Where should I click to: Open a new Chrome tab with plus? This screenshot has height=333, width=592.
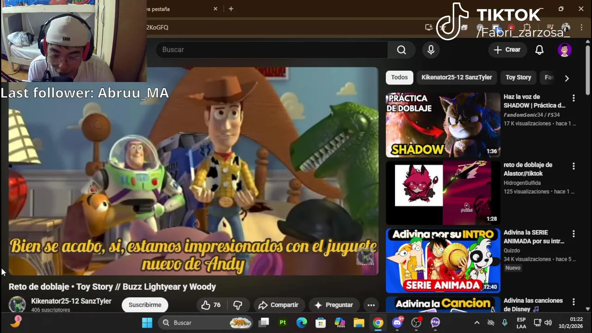231,9
